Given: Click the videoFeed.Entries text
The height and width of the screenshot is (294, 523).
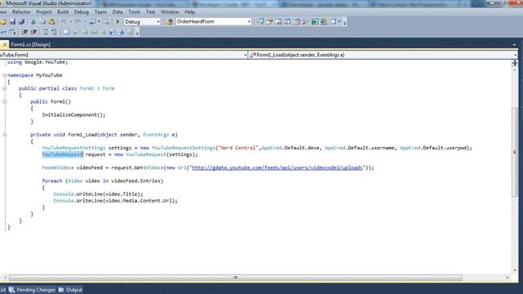Looking at the screenshot, I should coord(137,180).
